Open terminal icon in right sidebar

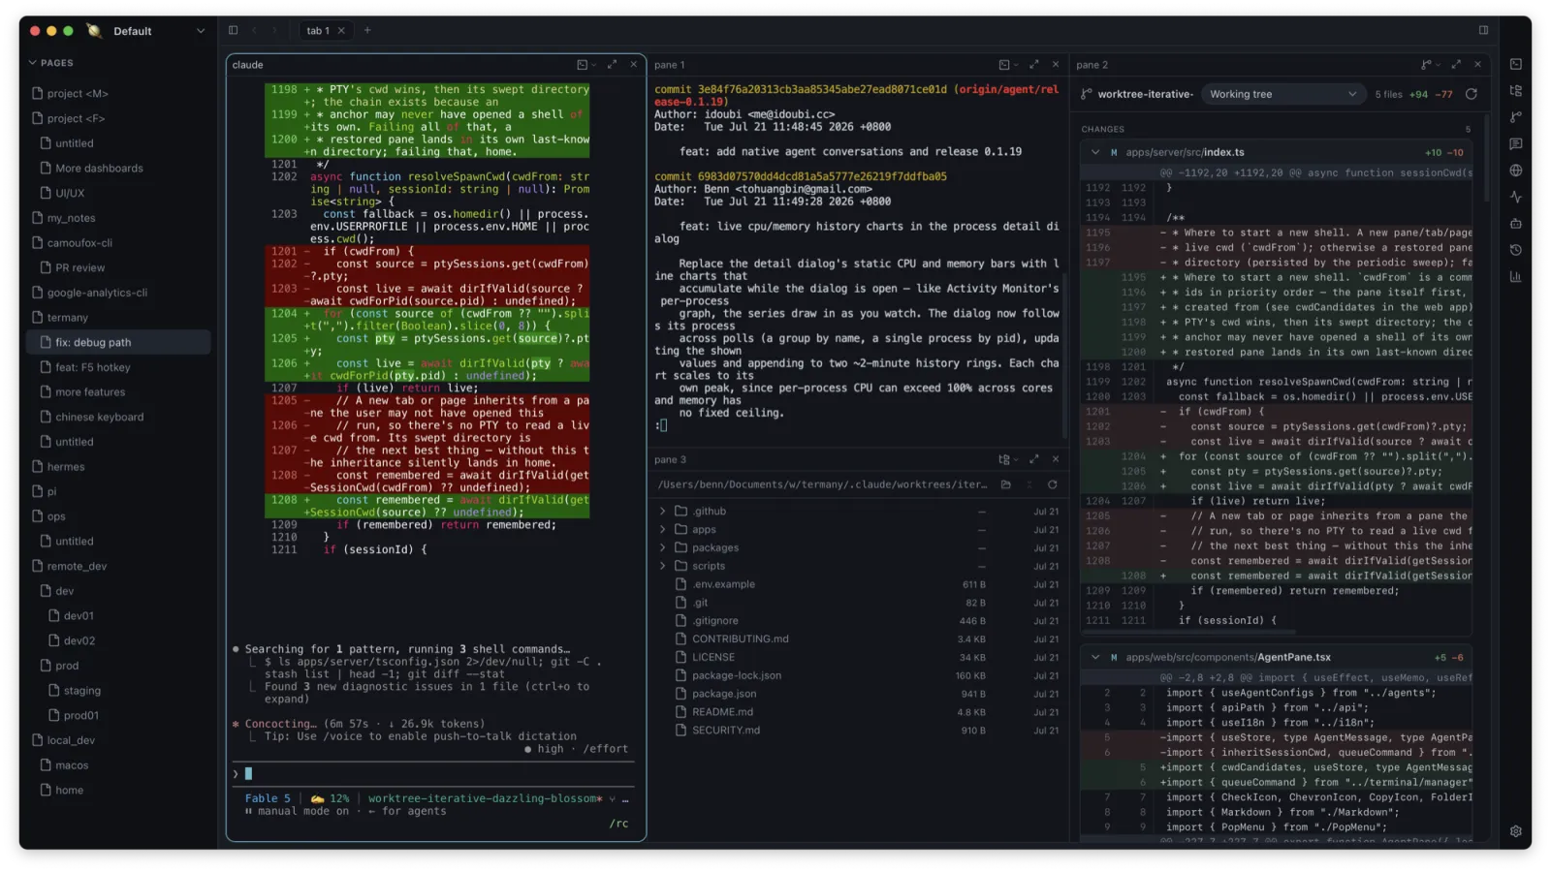point(1515,64)
